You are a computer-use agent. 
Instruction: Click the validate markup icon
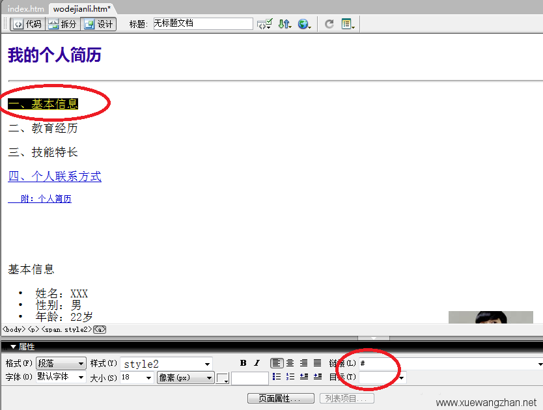[x=264, y=24]
